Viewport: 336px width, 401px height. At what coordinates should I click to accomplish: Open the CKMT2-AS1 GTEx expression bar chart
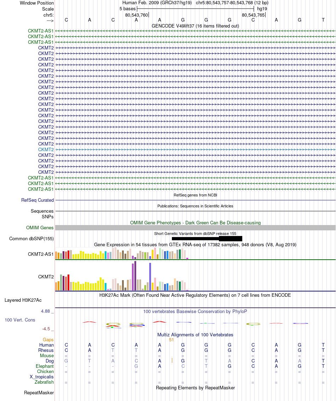pyautogui.click(x=122, y=253)
